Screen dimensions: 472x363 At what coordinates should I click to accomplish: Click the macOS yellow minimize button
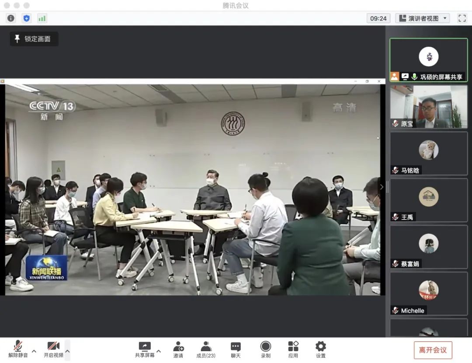coord(17,5)
